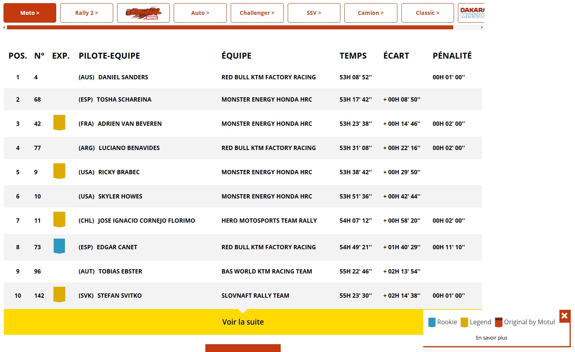Close the legend popup with X
The image size is (575, 352).
tap(564, 316)
